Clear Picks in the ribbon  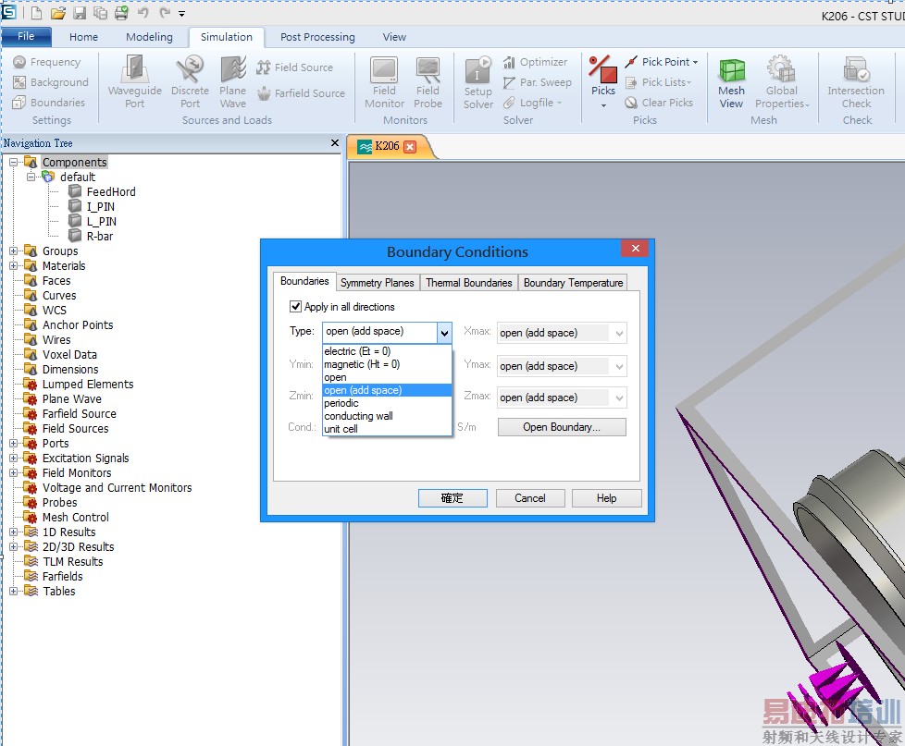pyautogui.click(x=659, y=103)
